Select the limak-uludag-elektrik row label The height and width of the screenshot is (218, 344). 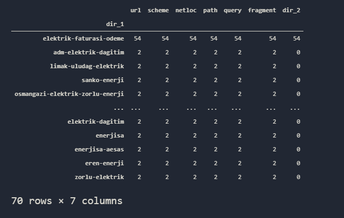point(87,66)
